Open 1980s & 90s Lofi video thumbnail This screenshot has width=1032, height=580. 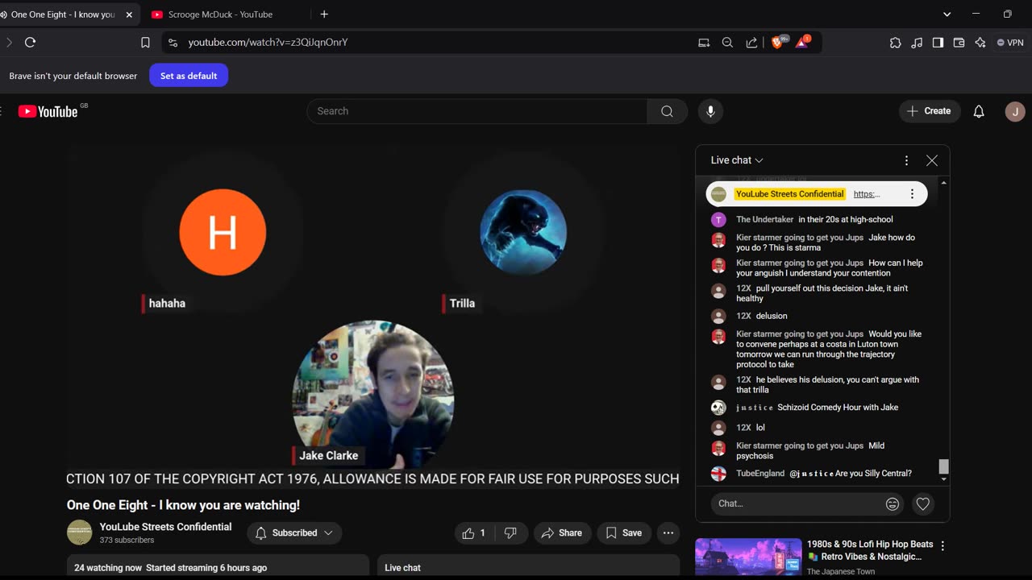pyautogui.click(x=748, y=557)
